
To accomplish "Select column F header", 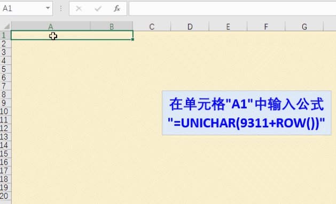I will tap(266, 27).
